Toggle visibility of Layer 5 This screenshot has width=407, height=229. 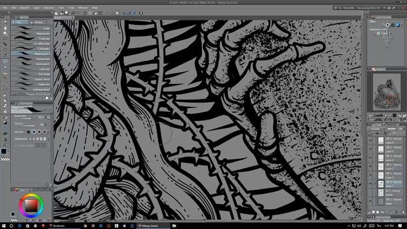370,149
